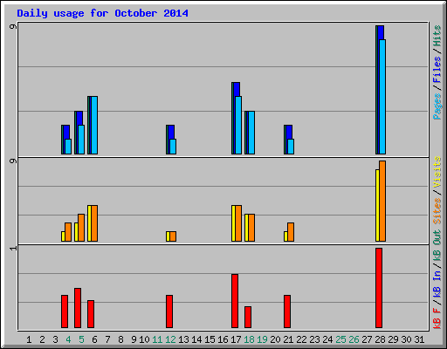Select the "Sites" legend label
This screenshot has height=349, width=447.
tap(437, 211)
